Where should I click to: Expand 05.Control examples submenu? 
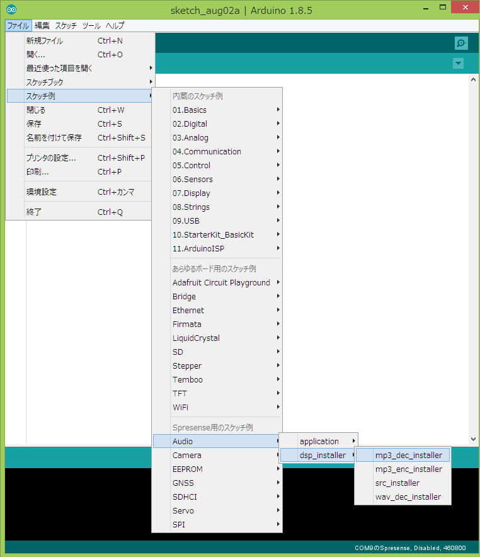pyautogui.click(x=217, y=166)
